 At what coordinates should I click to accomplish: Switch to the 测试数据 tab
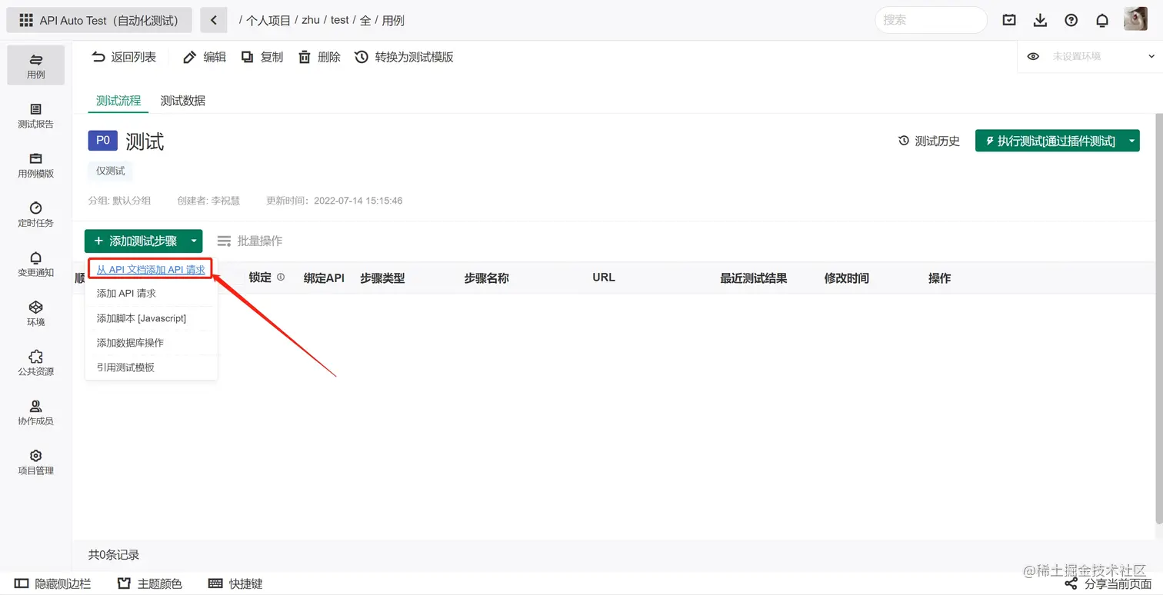pyautogui.click(x=182, y=101)
